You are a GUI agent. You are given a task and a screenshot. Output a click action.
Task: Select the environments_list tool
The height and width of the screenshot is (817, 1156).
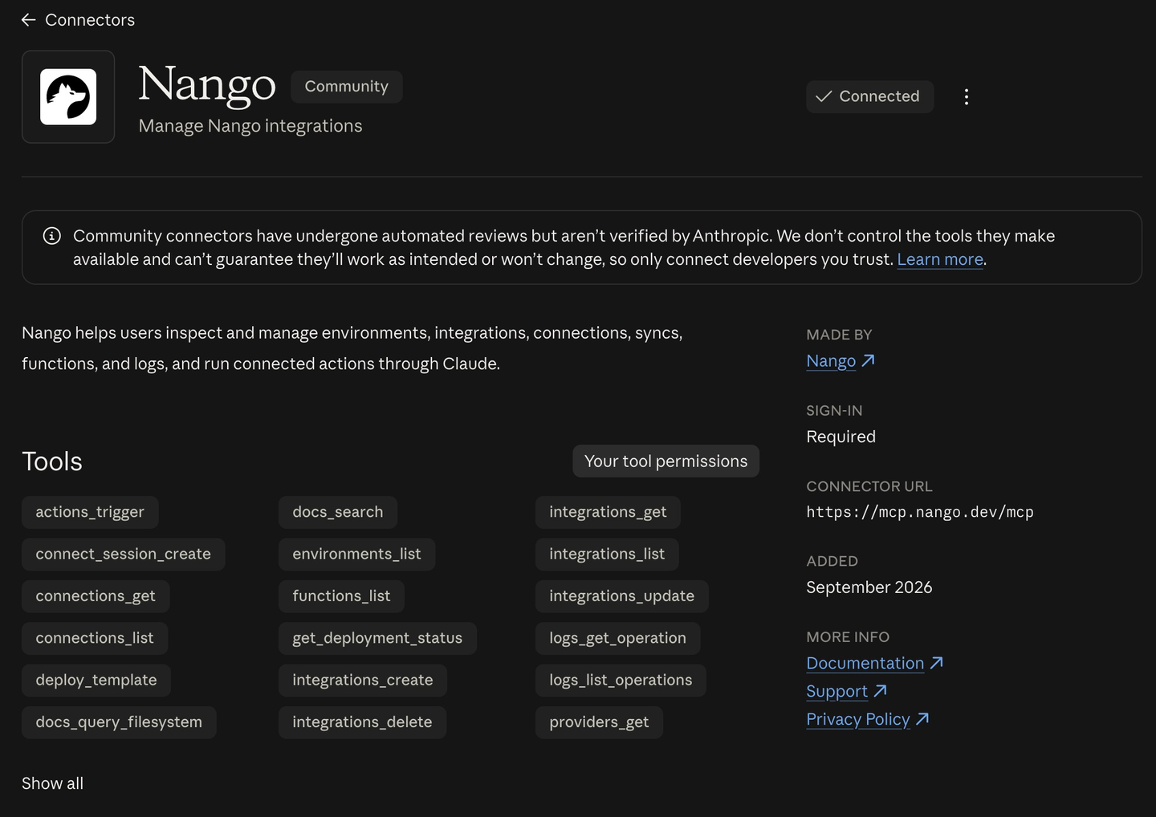[x=357, y=555]
